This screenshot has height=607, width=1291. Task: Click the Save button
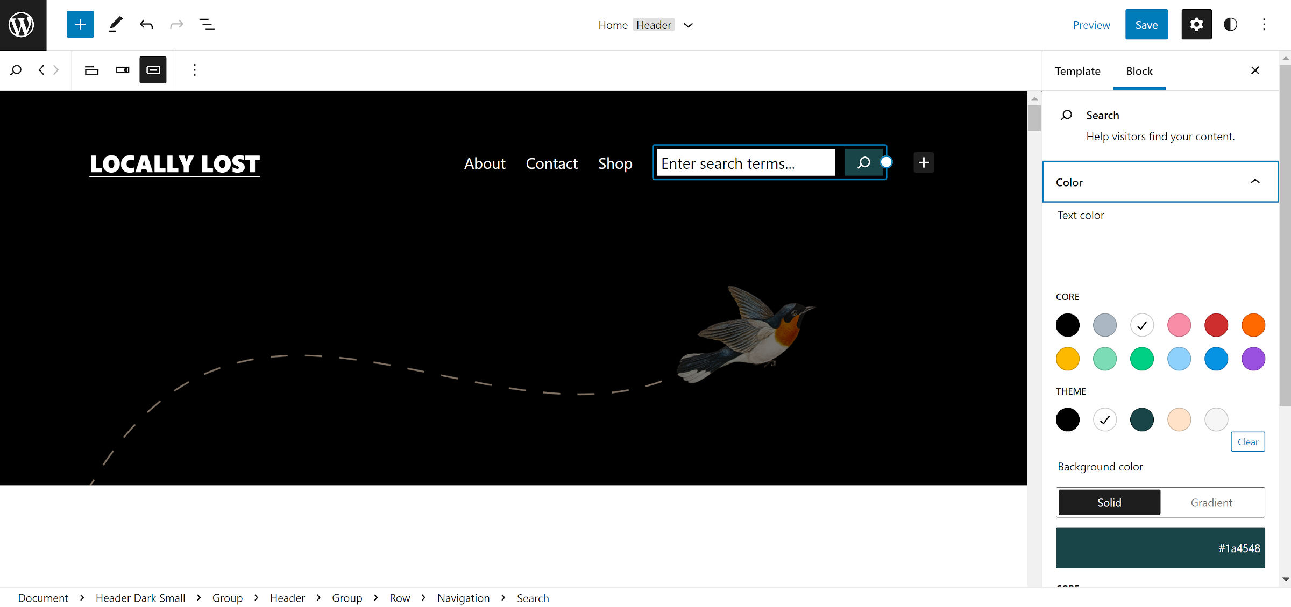(x=1146, y=24)
